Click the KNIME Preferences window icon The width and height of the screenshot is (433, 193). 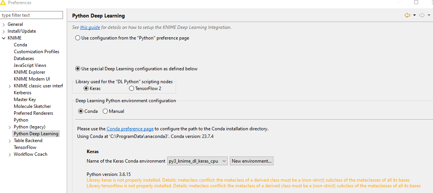3,3
